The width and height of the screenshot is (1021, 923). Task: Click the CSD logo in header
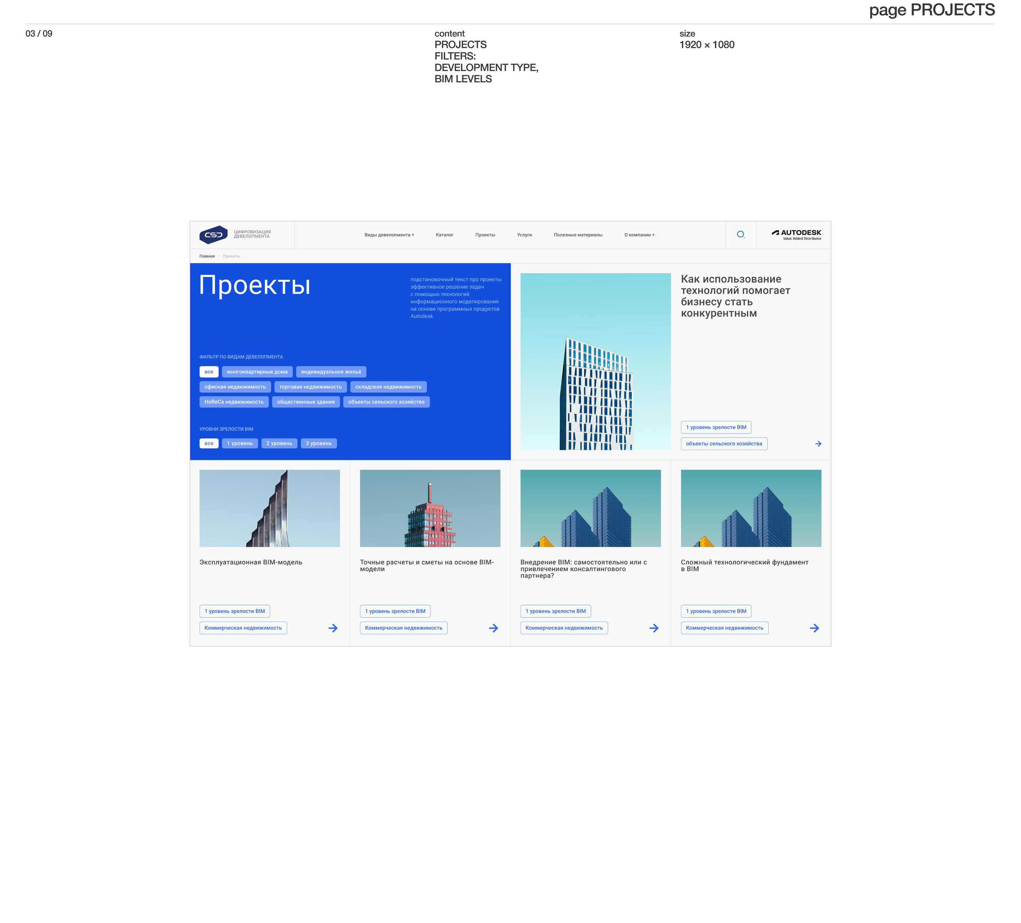213,234
